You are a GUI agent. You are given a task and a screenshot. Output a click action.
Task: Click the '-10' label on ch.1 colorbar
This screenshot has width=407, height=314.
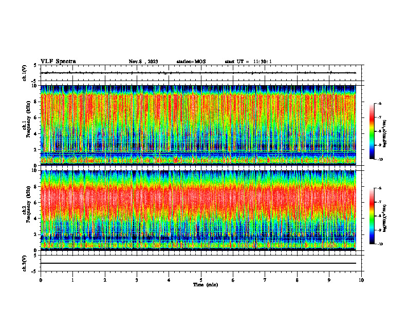(x=380, y=160)
